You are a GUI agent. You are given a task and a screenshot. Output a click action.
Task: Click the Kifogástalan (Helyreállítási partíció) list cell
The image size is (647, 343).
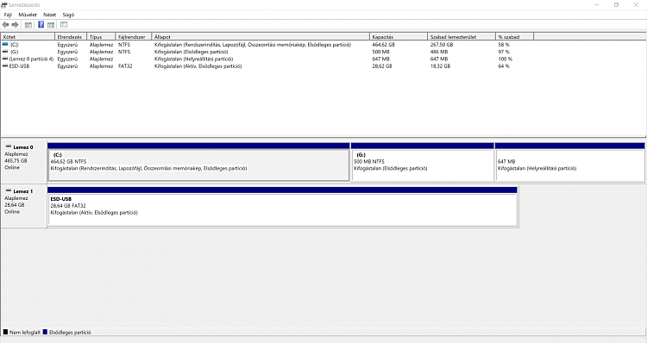[193, 59]
